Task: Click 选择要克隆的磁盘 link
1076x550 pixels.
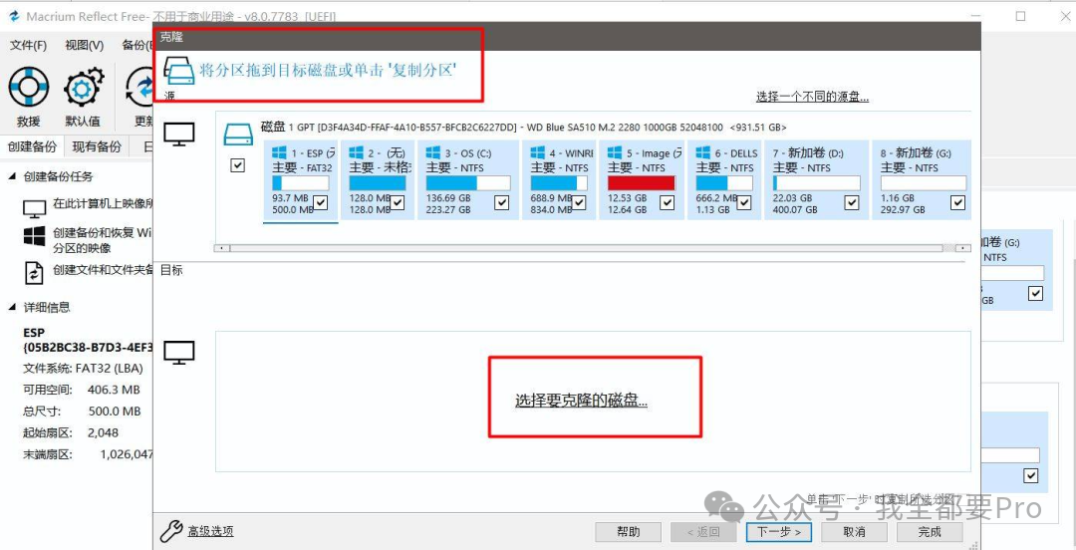Action: click(581, 401)
